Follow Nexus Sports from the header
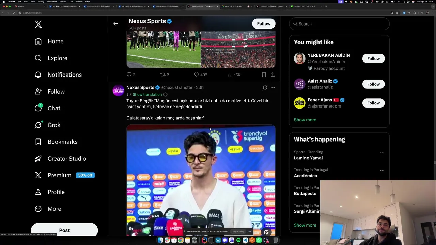 click(264, 23)
